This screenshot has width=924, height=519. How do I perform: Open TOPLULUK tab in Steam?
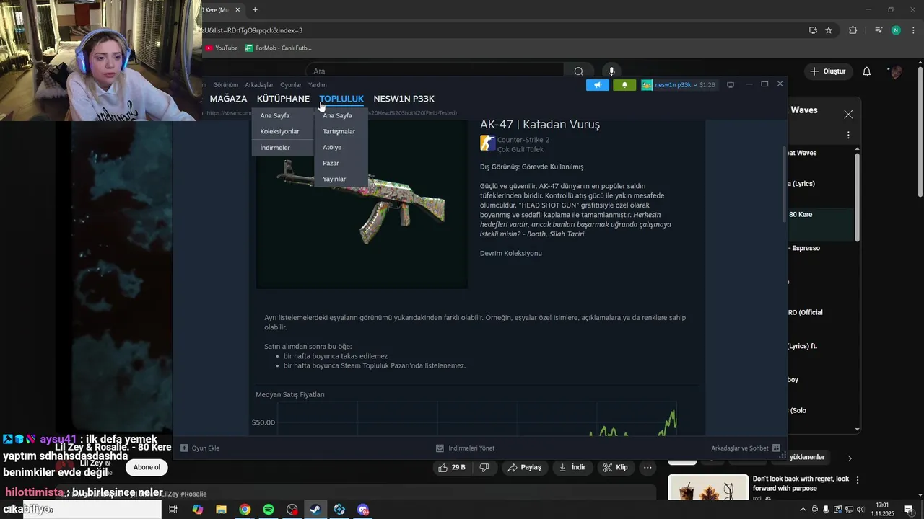341,99
